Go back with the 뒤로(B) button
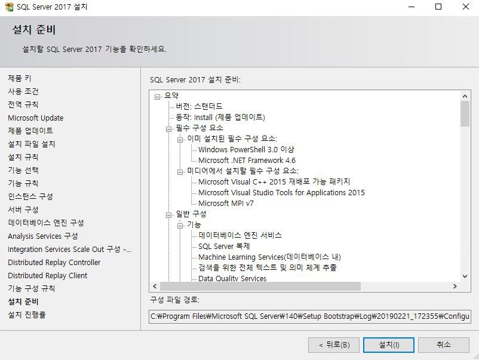The image size is (479, 360). pos(334,345)
